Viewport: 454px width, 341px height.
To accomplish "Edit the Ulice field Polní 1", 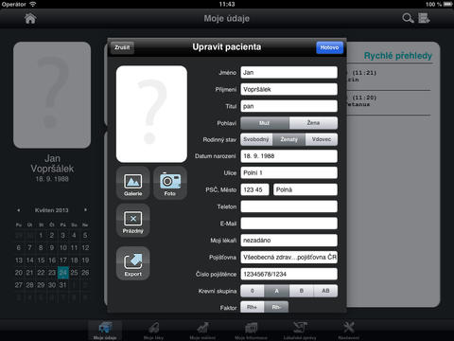I will (x=289, y=172).
